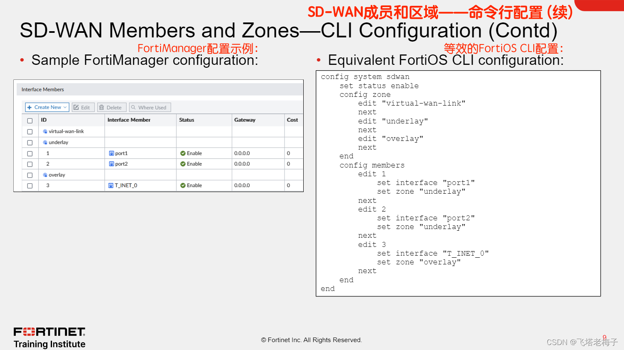This screenshot has width=624, height=350.
Task: Select the virtual-wan-link zone name
Action: click(66, 131)
